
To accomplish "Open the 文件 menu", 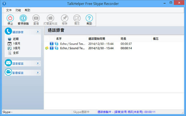I will pos(9,10).
